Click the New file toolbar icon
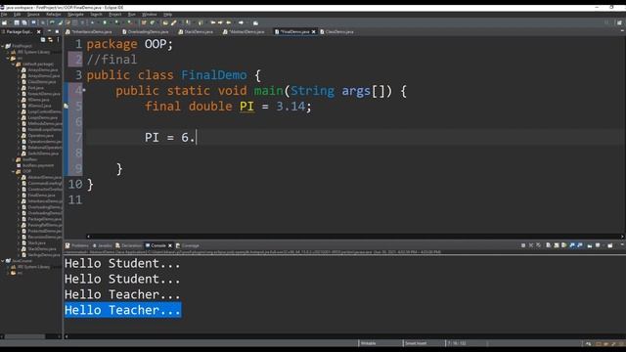 pos(4,22)
